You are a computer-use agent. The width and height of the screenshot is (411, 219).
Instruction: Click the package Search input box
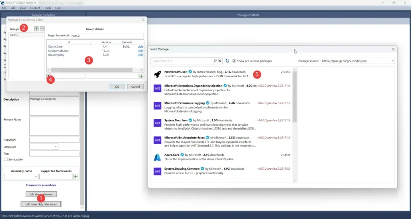(x=182, y=61)
